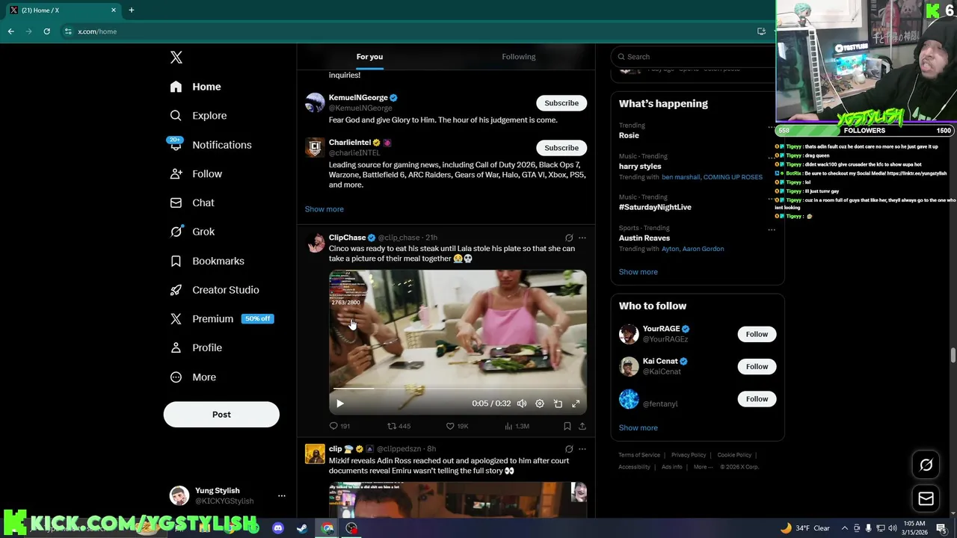Image resolution: width=957 pixels, height=538 pixels.
Task: Expand the More menu in sidebar
Action: click(193, 377)
